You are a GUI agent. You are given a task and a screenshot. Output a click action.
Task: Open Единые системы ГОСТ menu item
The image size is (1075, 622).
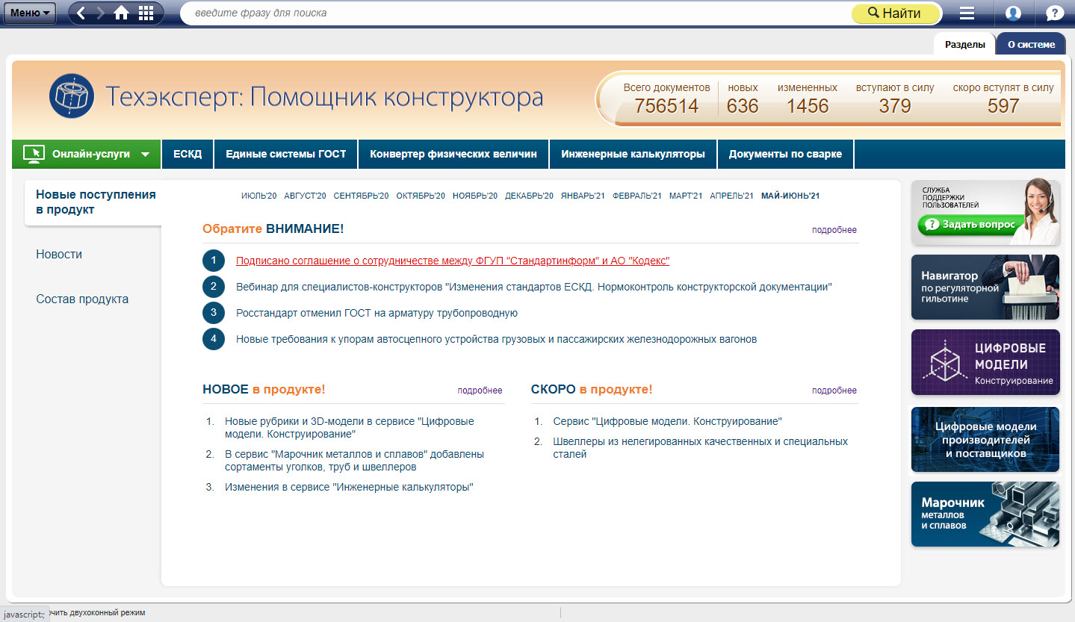click(x=286, y=154)
